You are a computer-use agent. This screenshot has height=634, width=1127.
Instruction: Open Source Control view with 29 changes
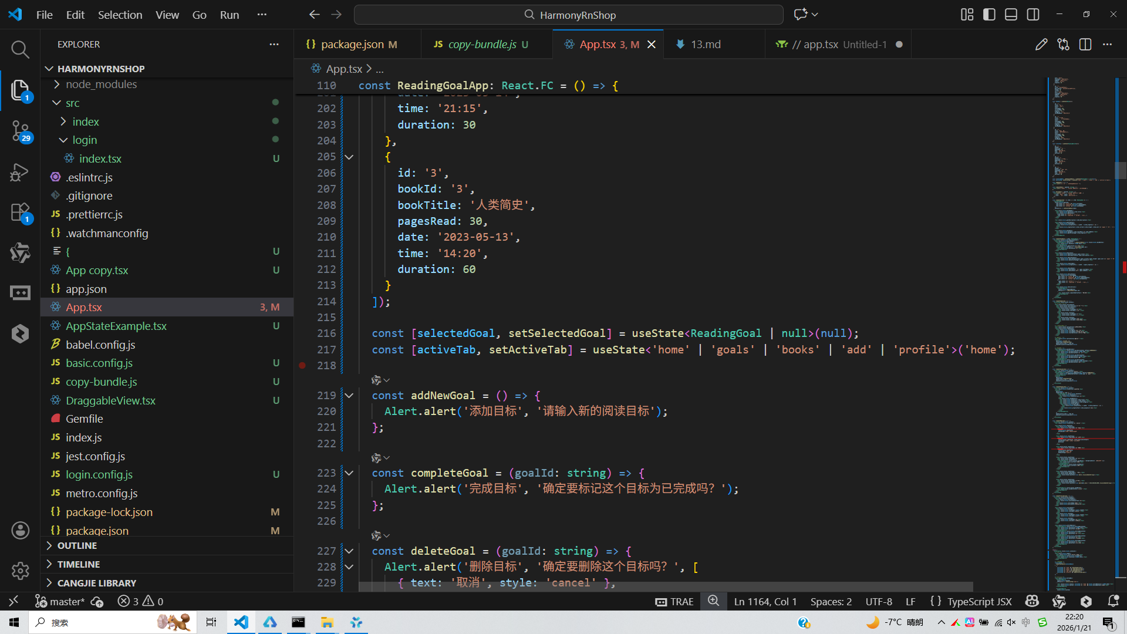[x=20, y=130]
